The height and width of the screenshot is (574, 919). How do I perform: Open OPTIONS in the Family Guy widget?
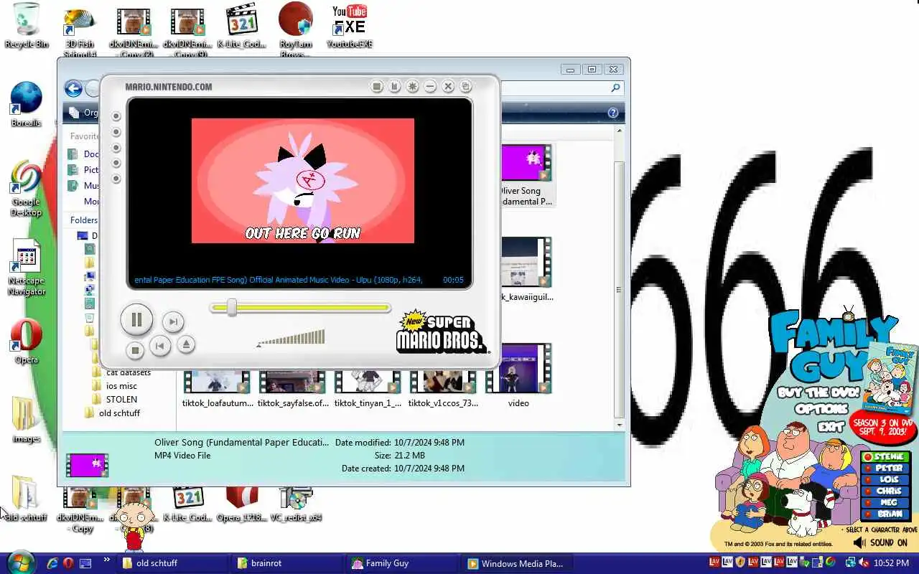pos(821,409)
